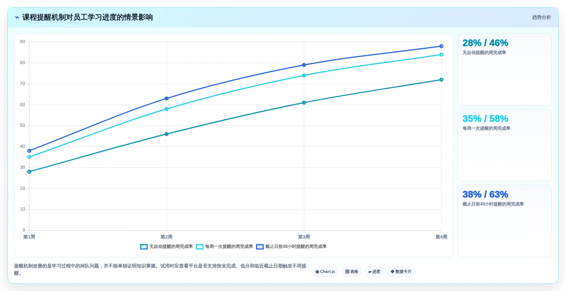Viewport: 566px width, 291px height.
Task: Click the teal legend swatch for 无自动提醒
Action: 144,246
